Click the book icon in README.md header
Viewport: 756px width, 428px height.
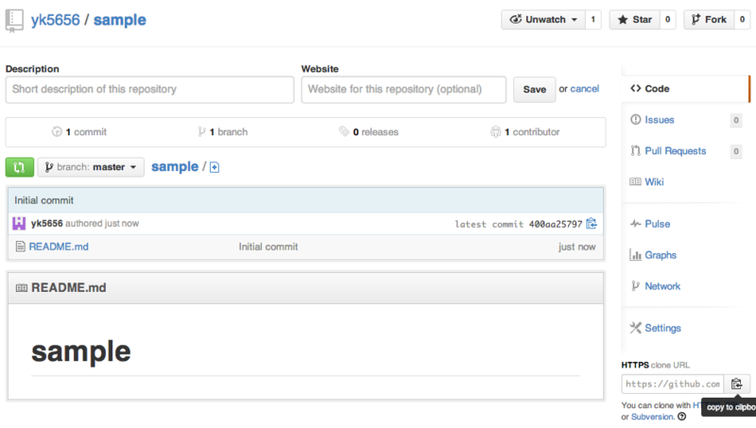coord(21,288)
